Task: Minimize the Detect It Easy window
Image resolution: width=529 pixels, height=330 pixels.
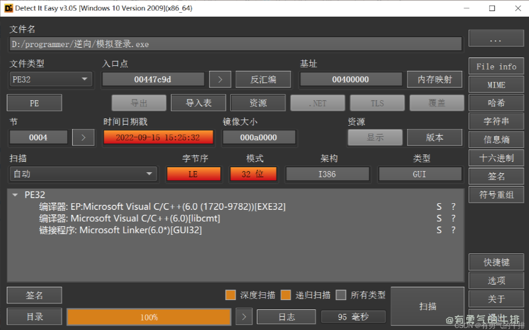Action: [466, 8]
